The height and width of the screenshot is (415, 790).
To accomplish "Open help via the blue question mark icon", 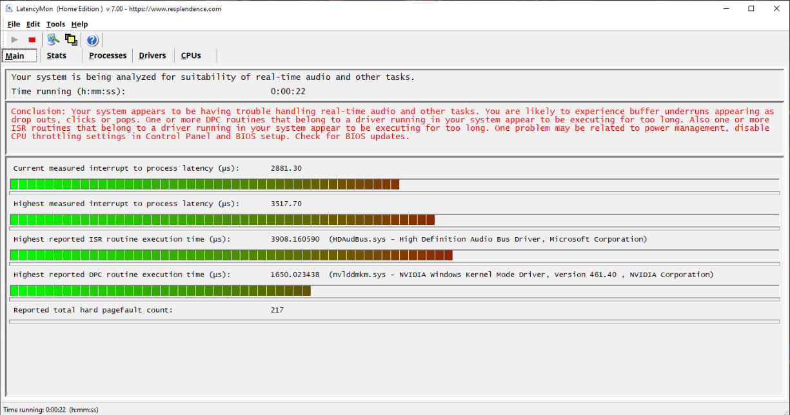I will [x=92, y=40].
